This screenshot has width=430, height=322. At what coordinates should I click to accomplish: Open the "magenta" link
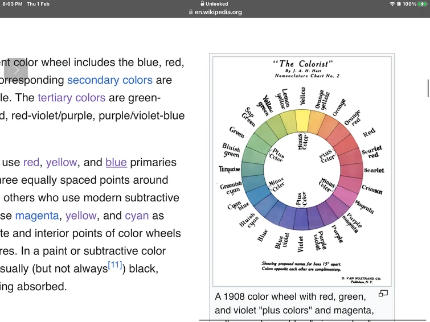pos(37,216)
